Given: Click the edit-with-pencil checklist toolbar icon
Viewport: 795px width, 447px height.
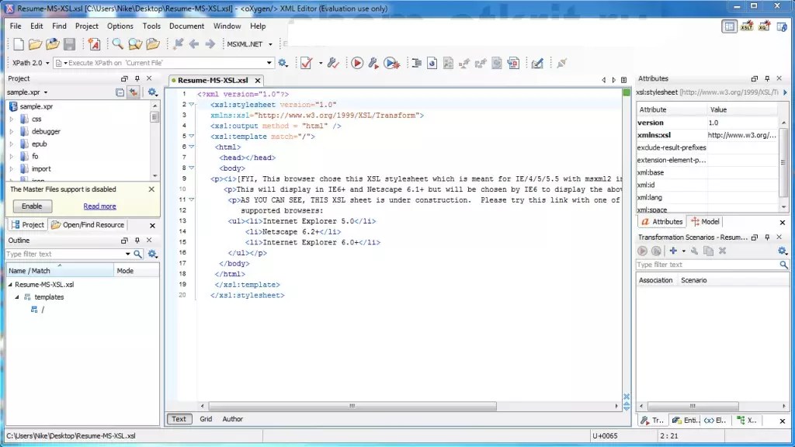Looking at the screenshot, I should 537,63.
